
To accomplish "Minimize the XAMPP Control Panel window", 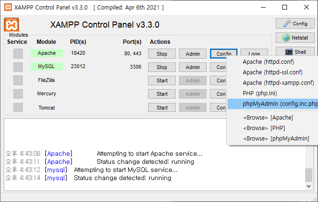I will (263, 7).
